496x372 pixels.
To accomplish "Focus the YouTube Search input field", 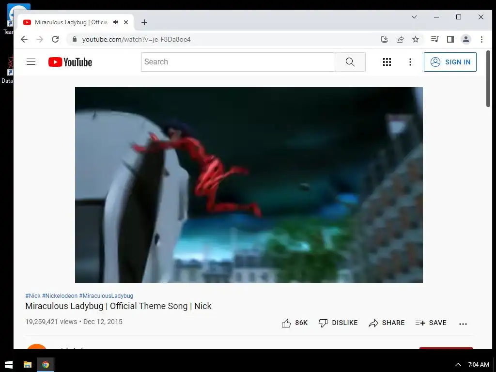I will (238, 62).
